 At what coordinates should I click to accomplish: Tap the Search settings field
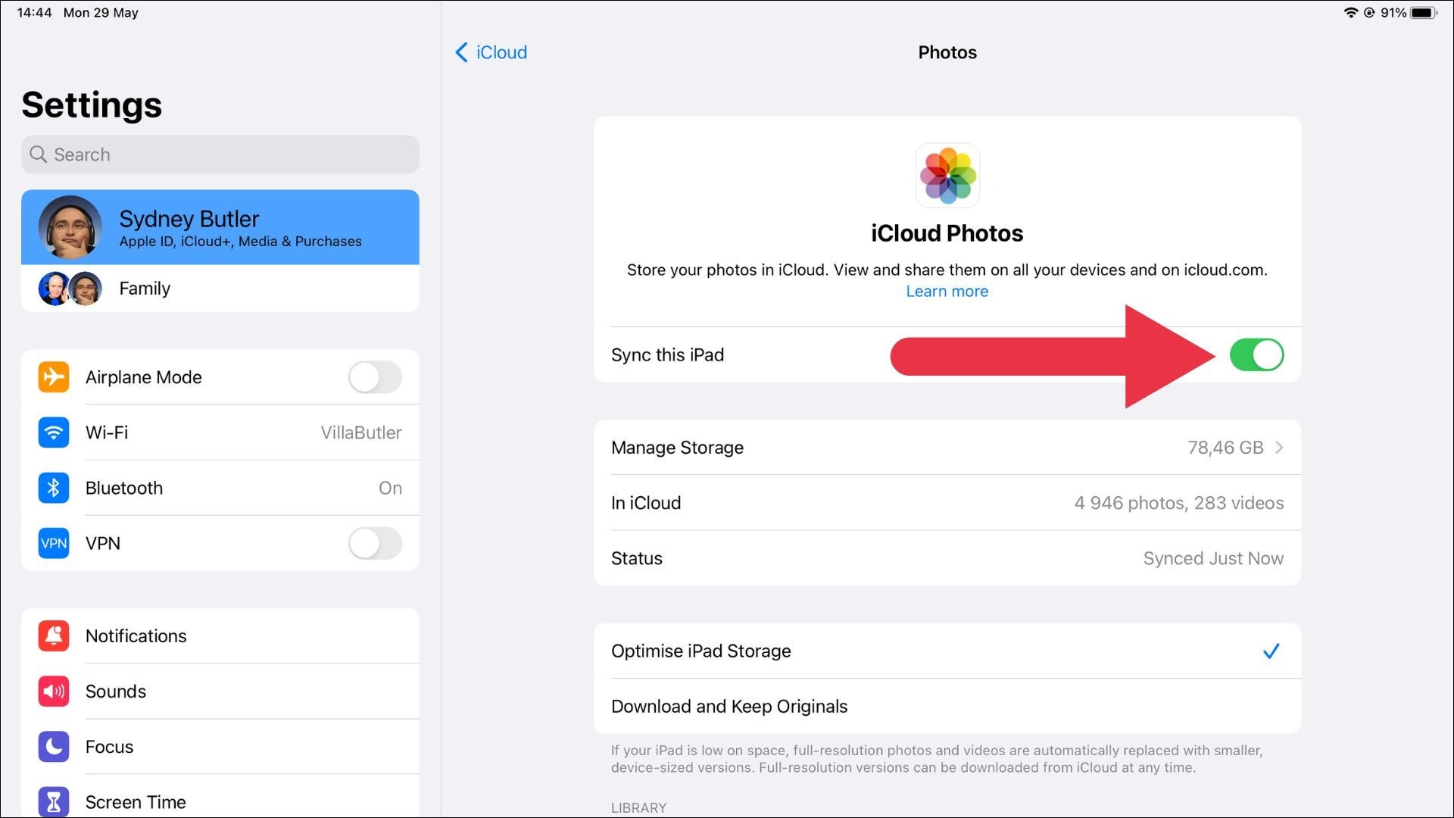coord(220,155)
